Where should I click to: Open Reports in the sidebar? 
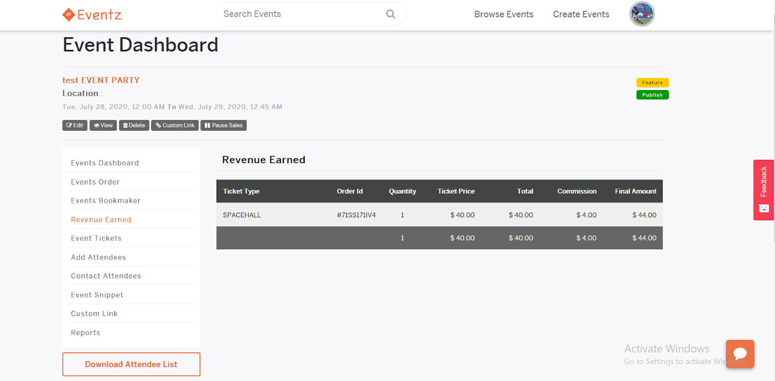(86, 333)
